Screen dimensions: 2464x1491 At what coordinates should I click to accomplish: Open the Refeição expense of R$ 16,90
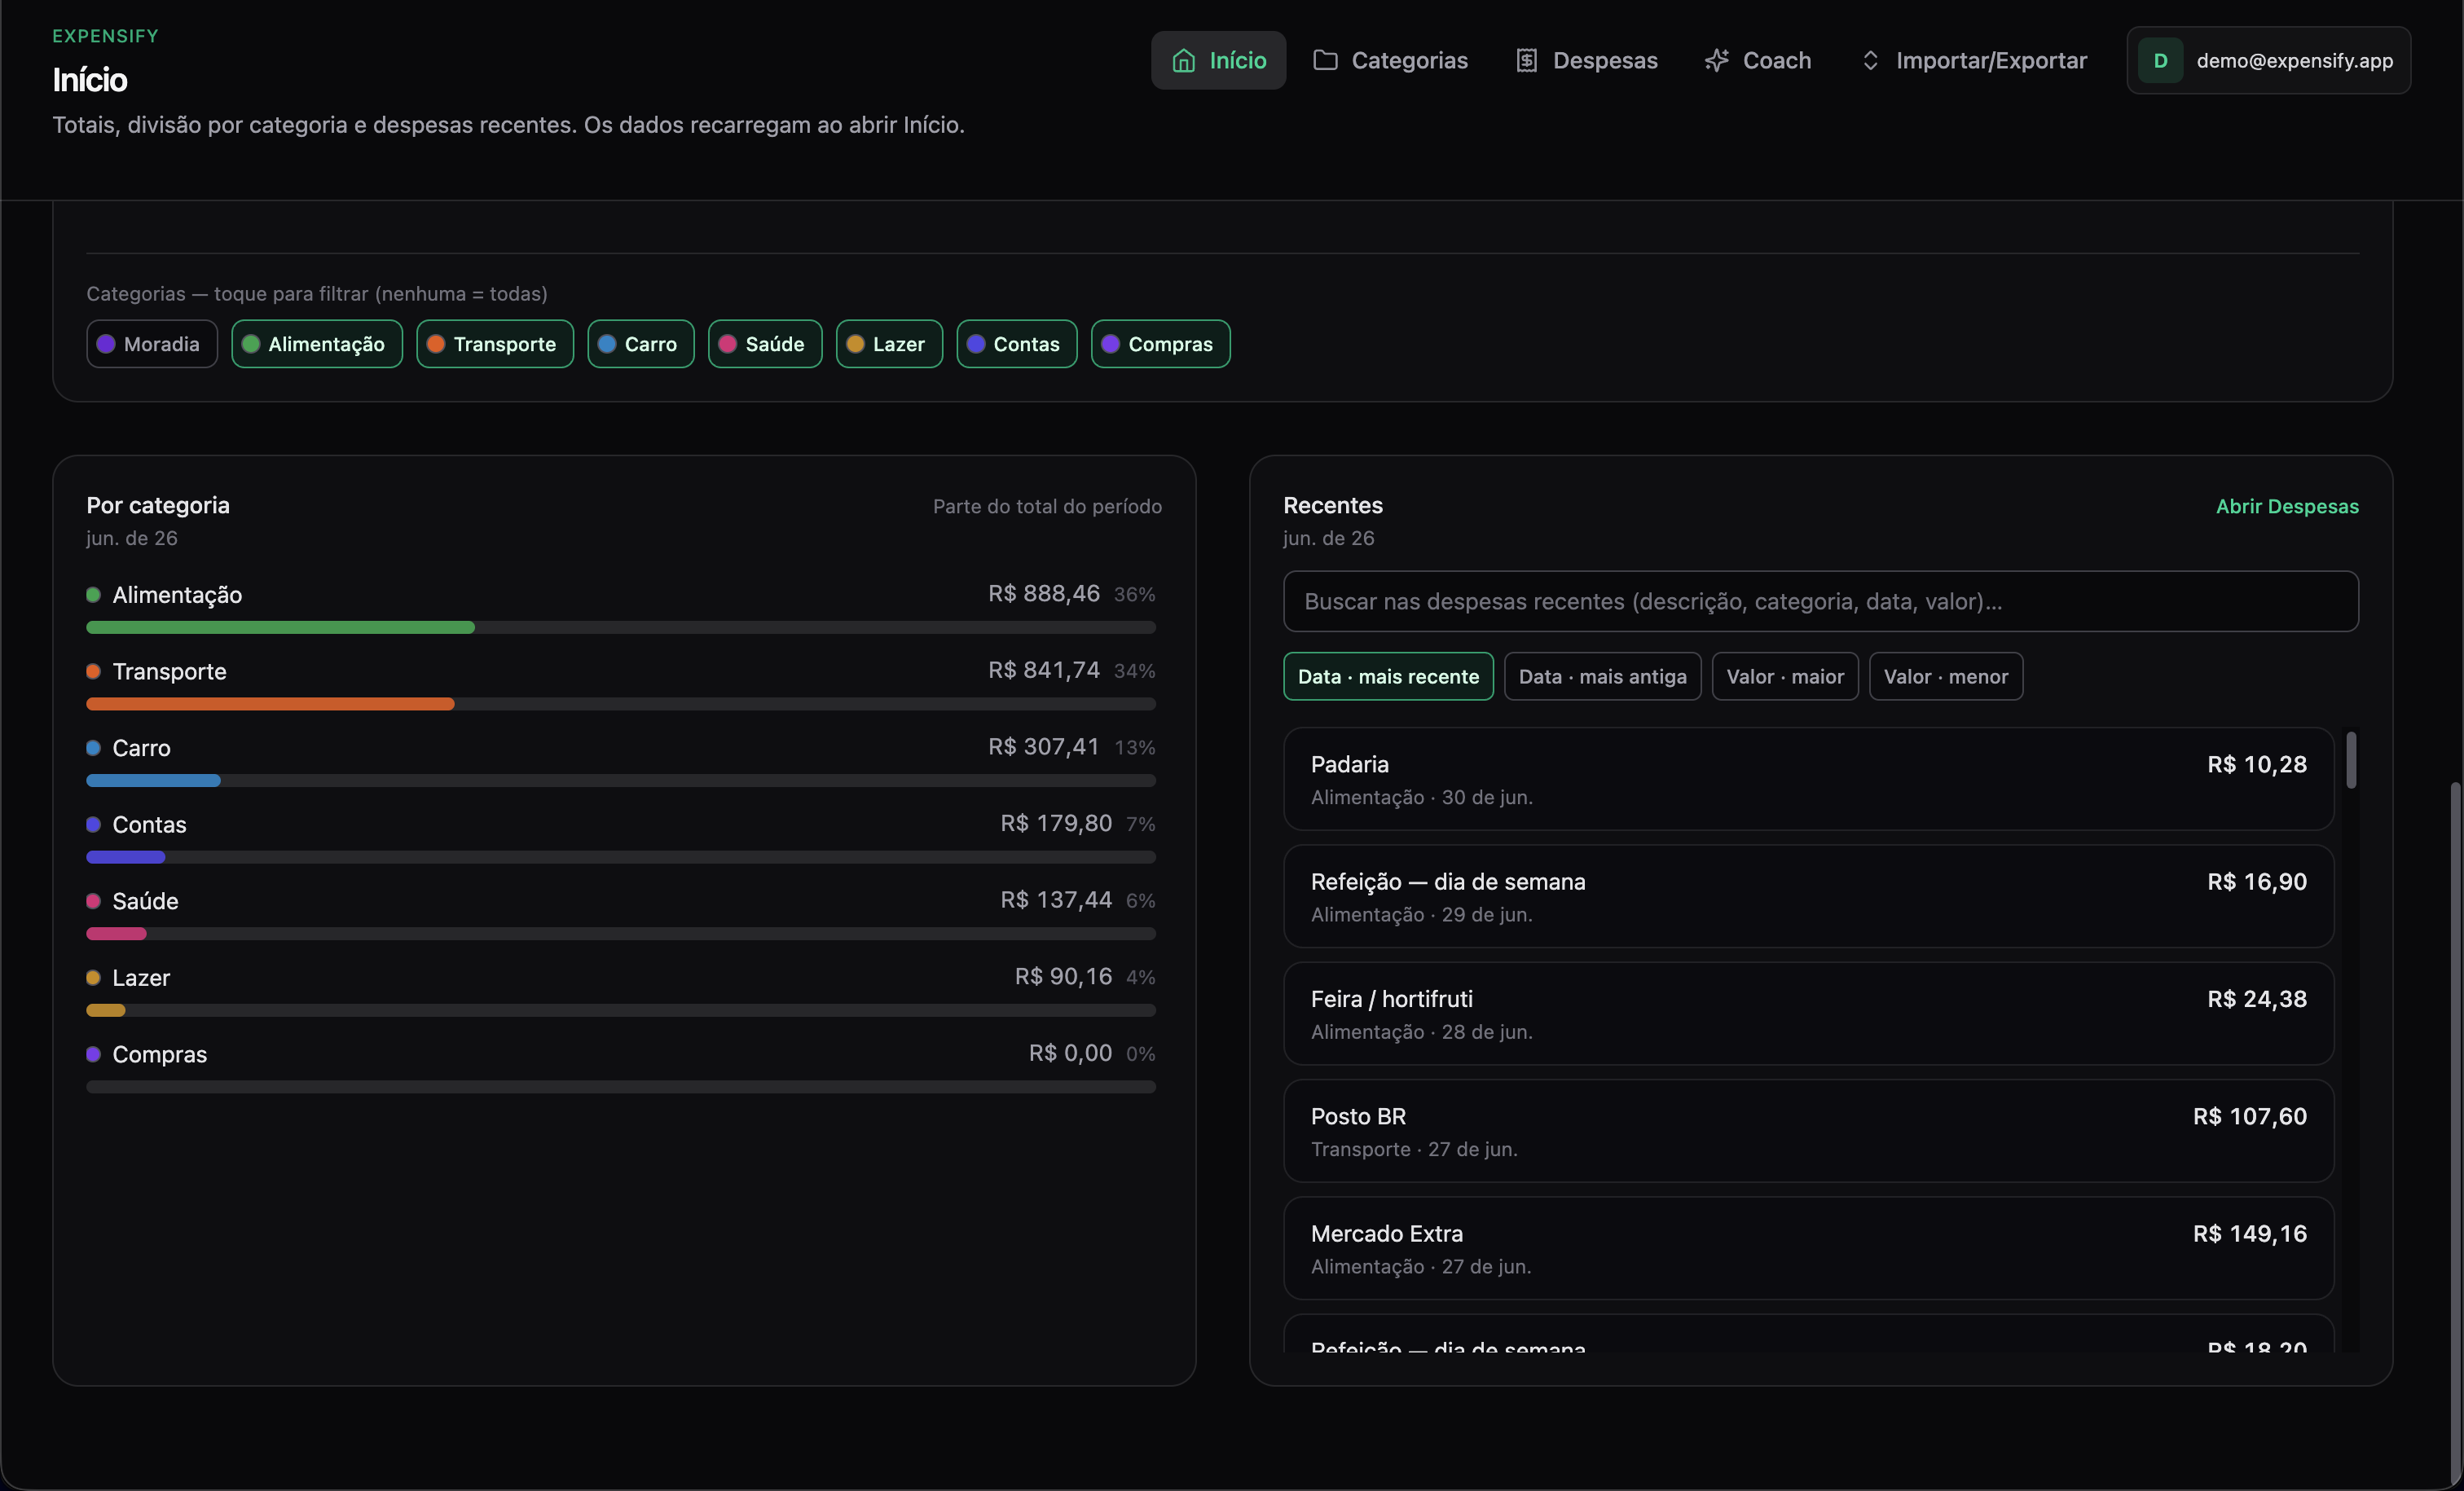coord(1809,896)
